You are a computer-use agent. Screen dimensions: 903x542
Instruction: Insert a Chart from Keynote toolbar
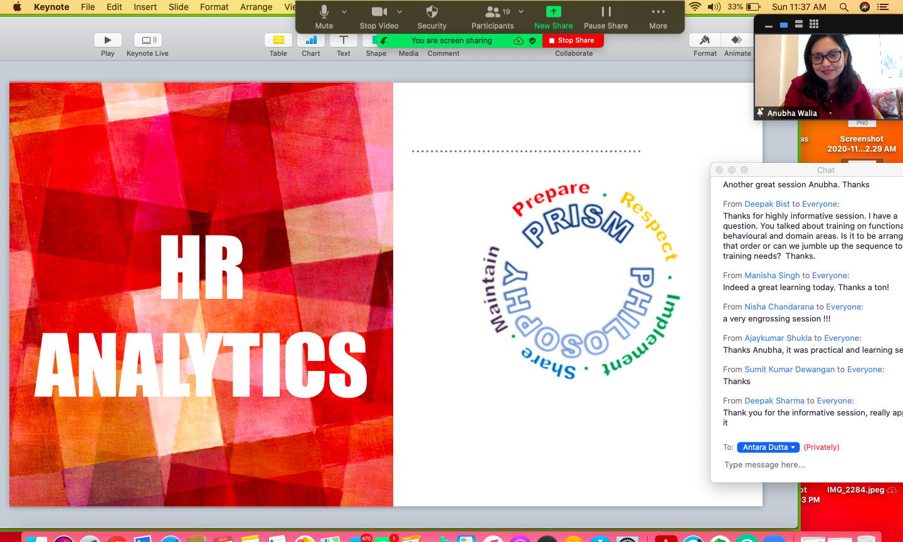pos(311,40)
